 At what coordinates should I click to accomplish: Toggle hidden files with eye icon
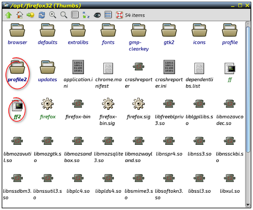point(97,15)
